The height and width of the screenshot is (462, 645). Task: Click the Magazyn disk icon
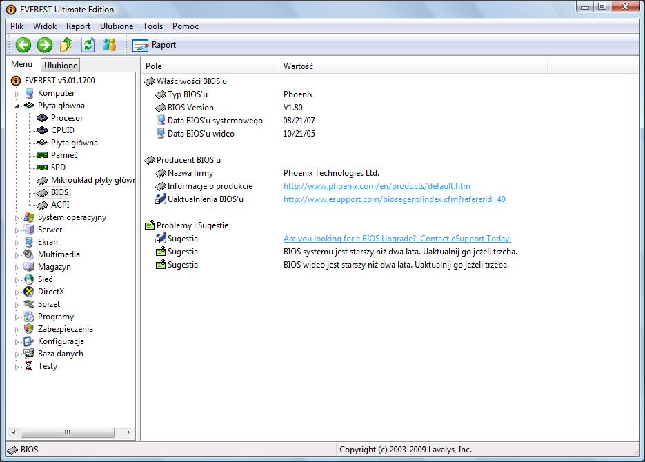click(x=29, y=267)
